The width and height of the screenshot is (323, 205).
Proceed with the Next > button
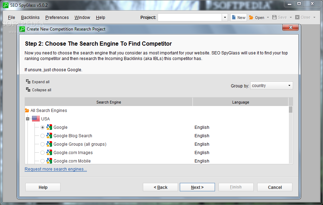[x=197, y=187]
